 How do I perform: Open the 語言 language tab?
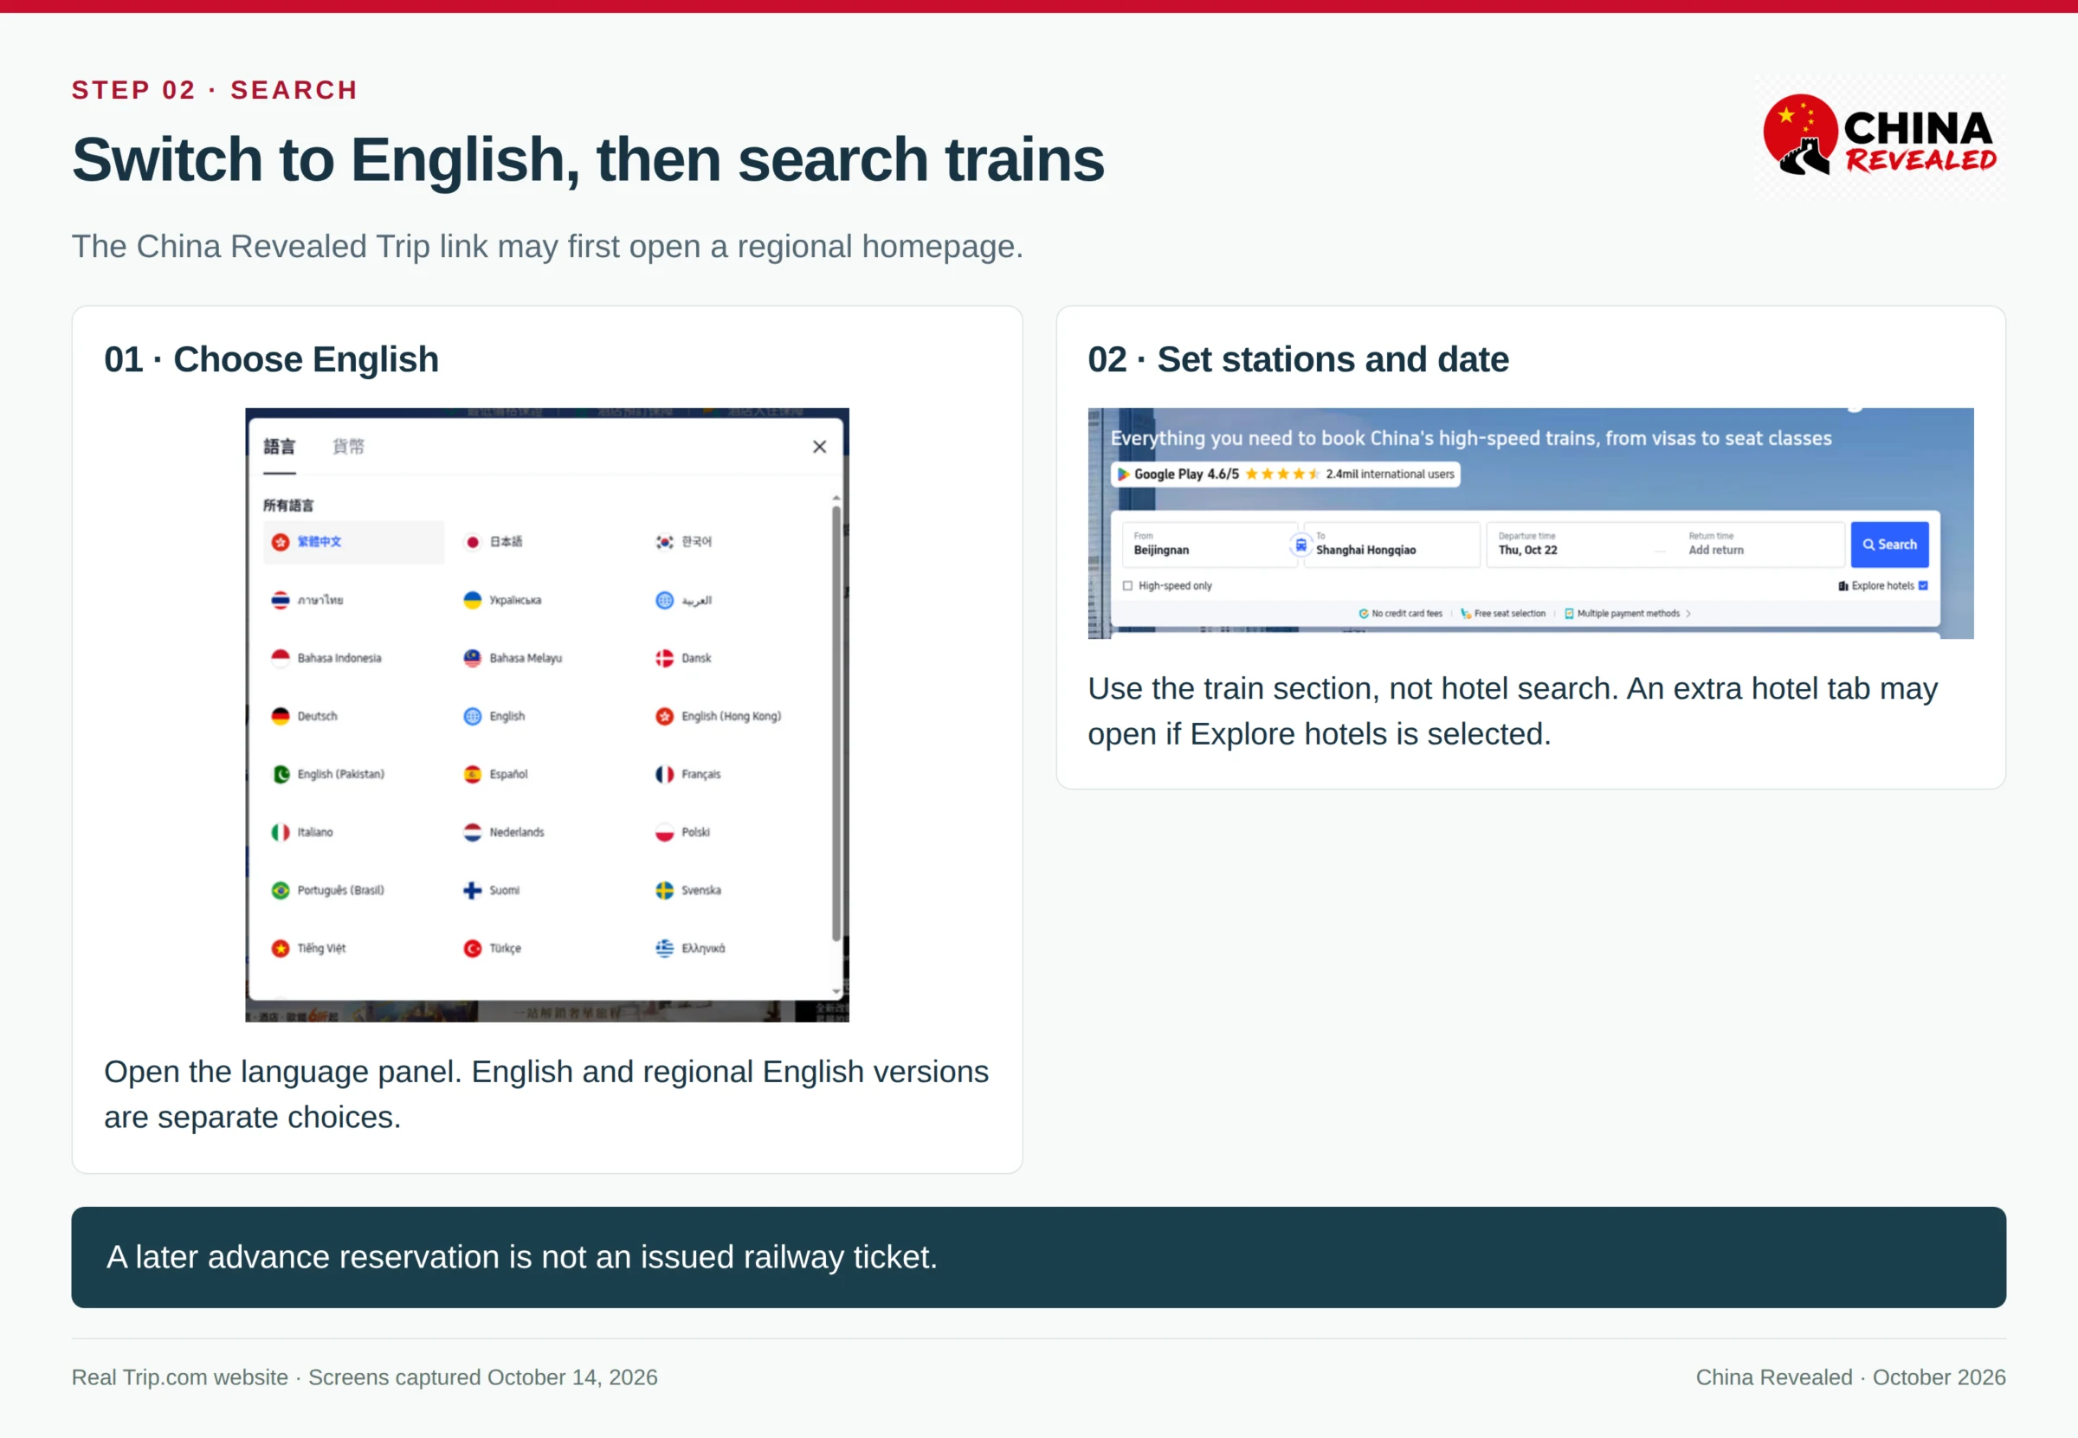[x=280, y=447]
